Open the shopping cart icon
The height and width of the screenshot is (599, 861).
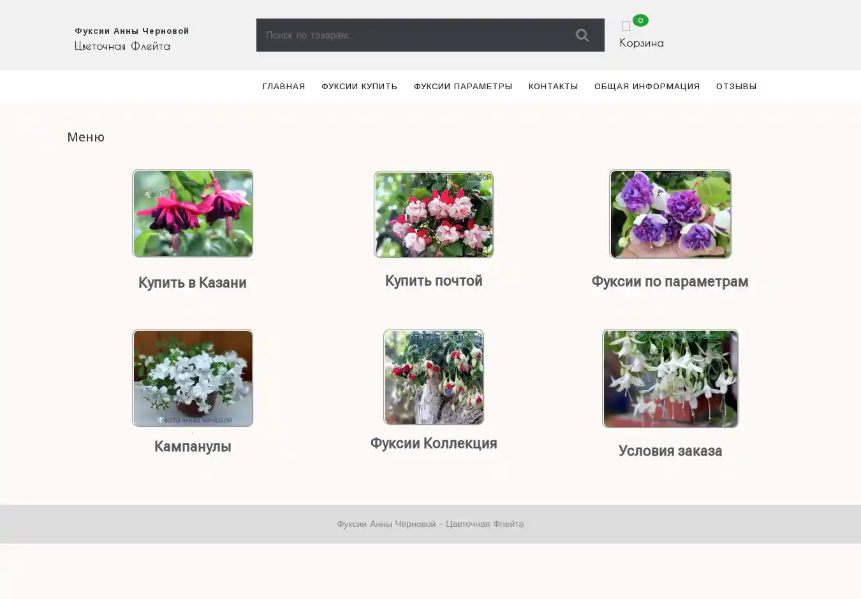pos(626,27)
